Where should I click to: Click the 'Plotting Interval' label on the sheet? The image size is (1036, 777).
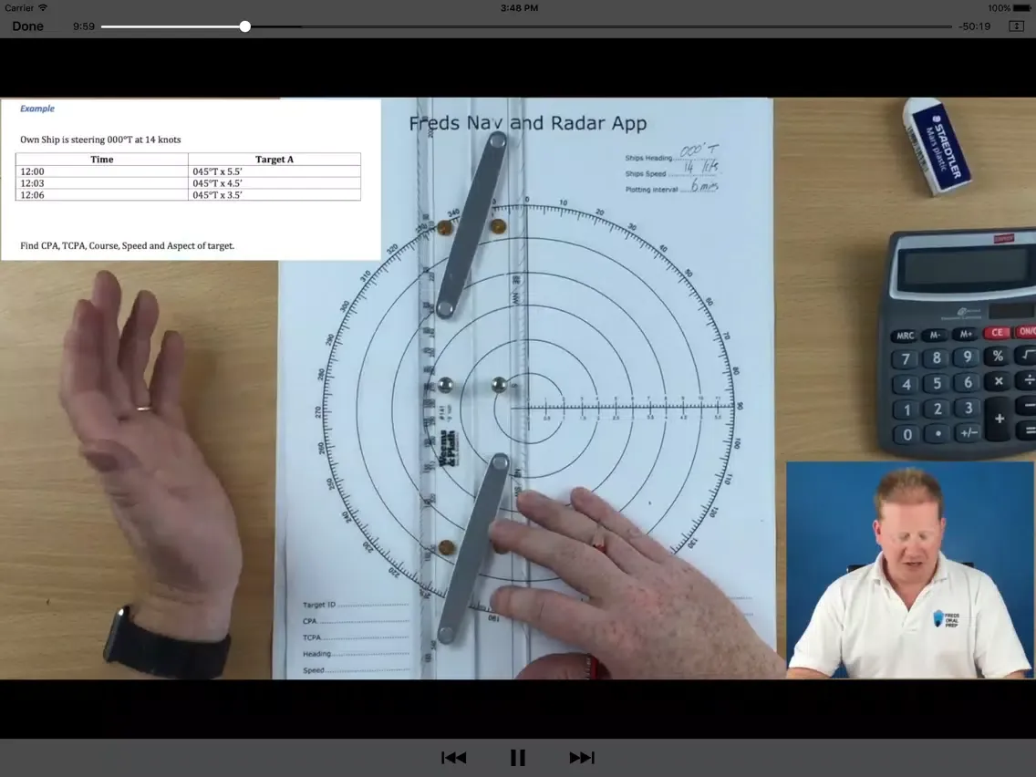(x=651, y=190)
